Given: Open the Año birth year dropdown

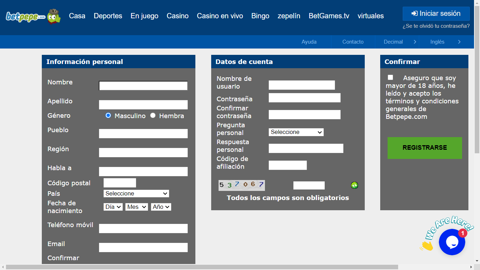Looking at the screenshot, I should click(x=161, y=207).
